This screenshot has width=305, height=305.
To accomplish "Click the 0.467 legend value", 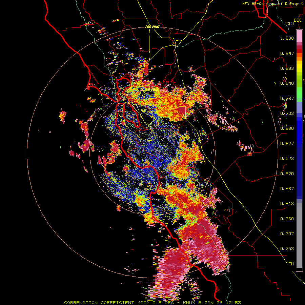I will pos(287,189).
